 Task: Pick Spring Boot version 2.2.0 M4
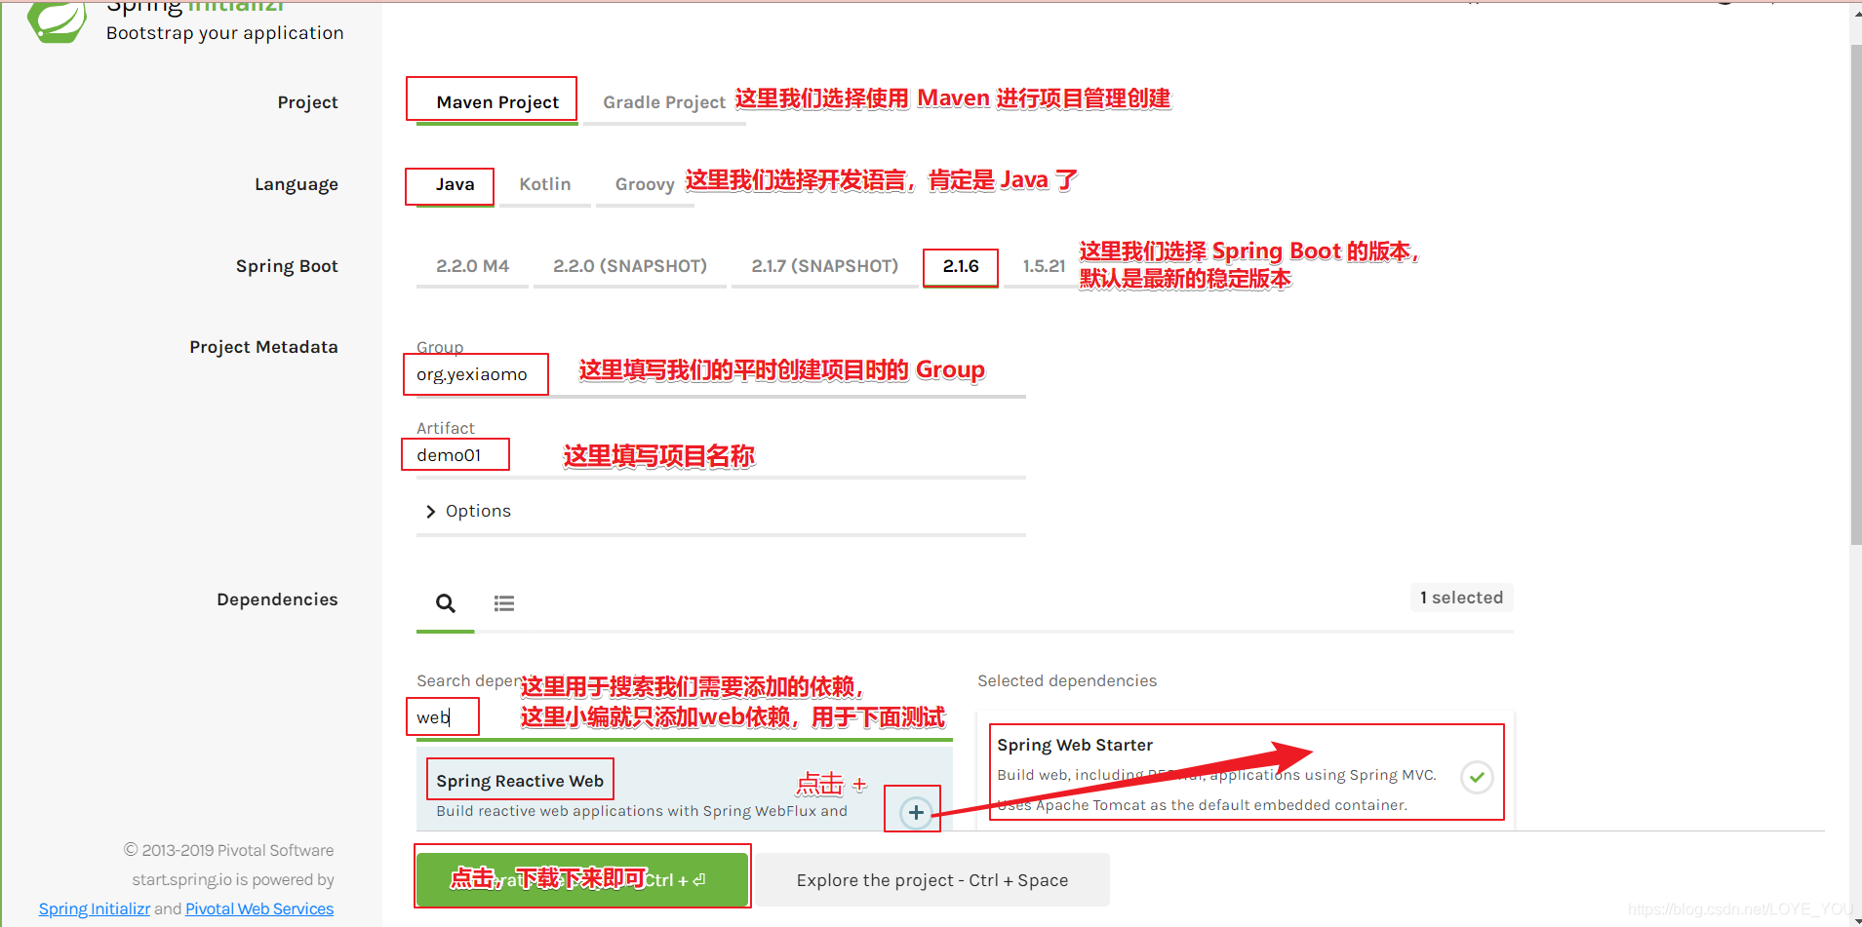[472, 266]
